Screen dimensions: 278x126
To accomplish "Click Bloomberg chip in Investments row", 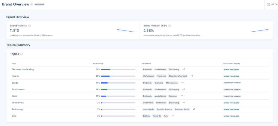I will click(174, 103).
